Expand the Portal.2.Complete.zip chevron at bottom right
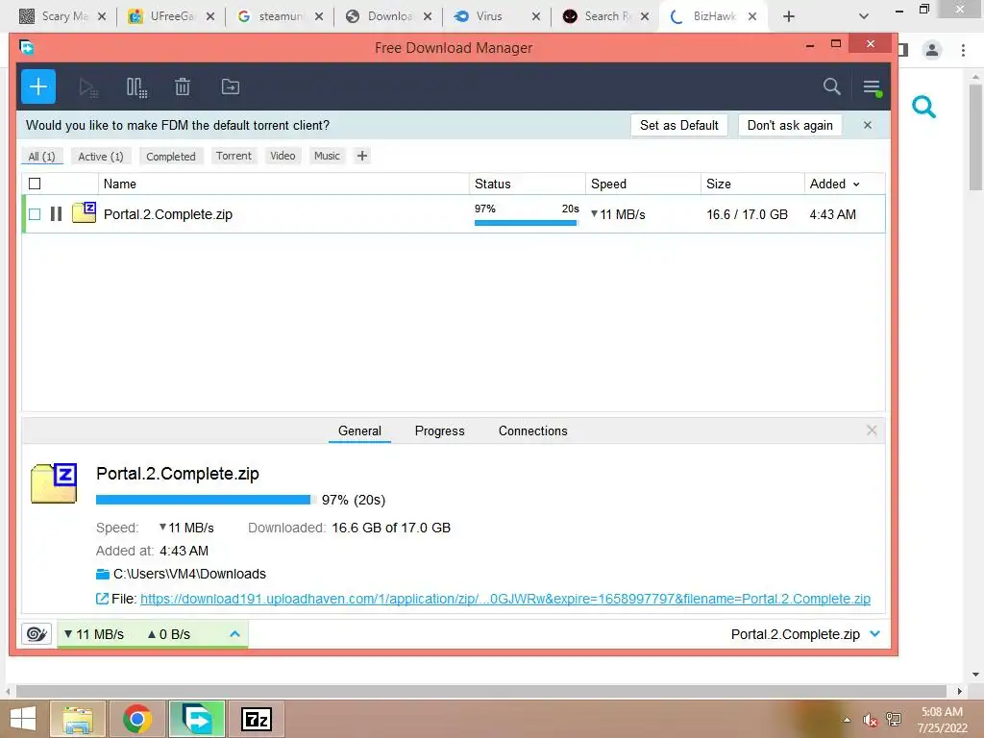This screenshot has height=738, width=984. click(x=874, y=634)
